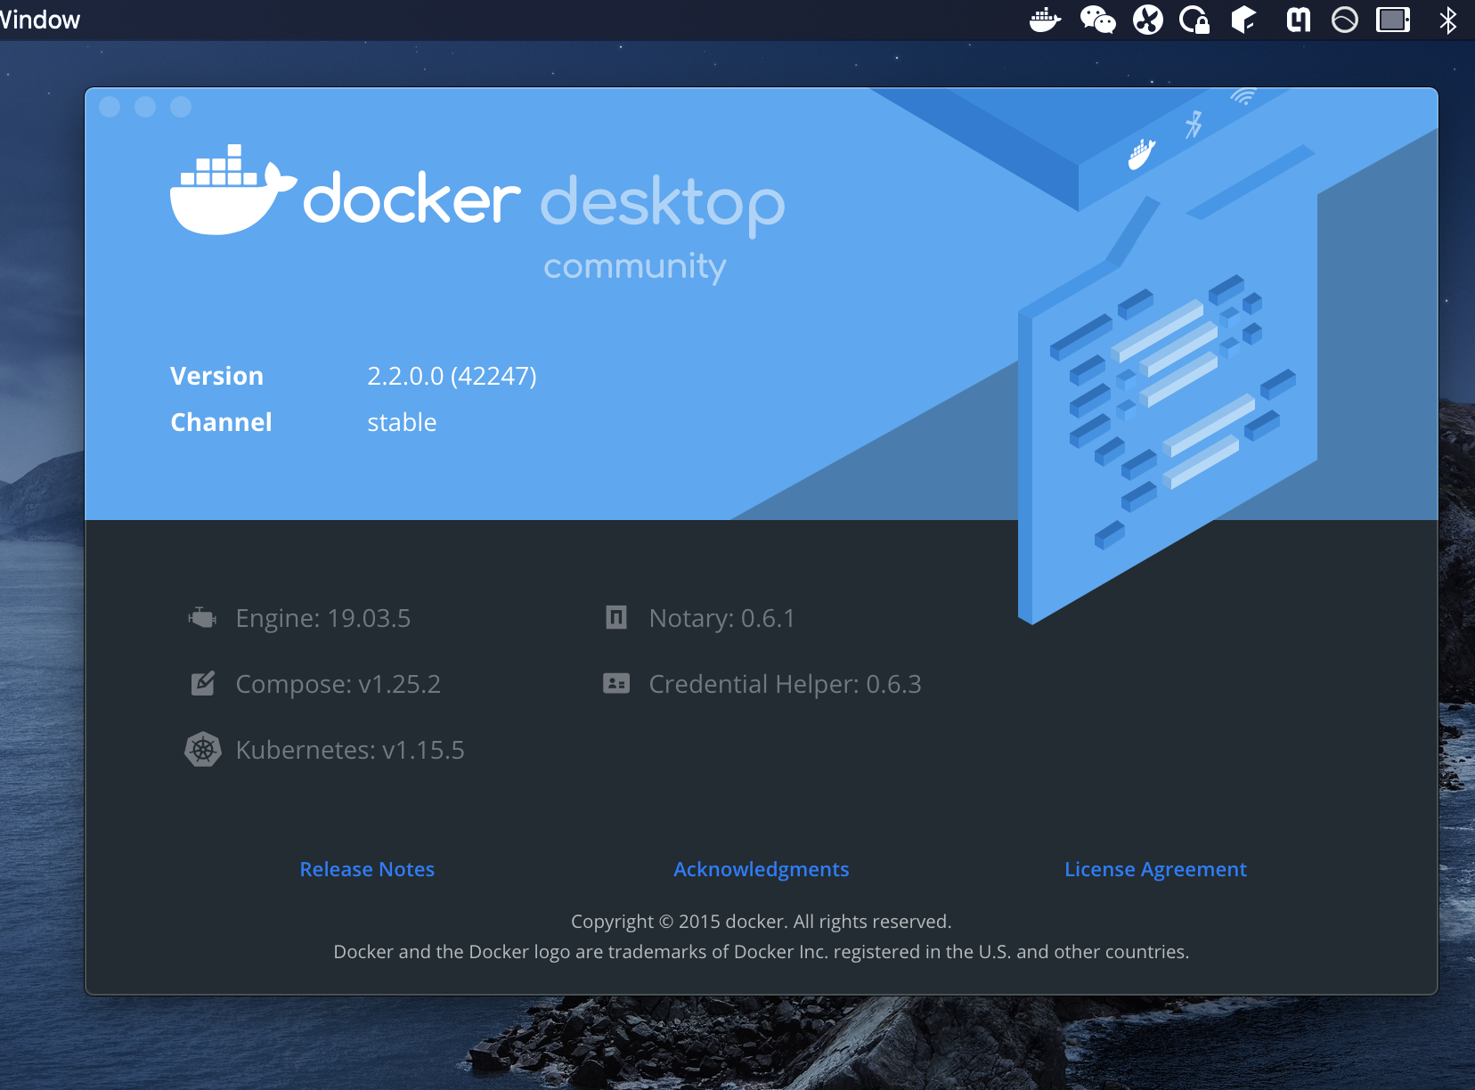Open the License Agreement link
Image resolution: width=1475 pixels, height=1090 pixels.
coord(1156,869)
